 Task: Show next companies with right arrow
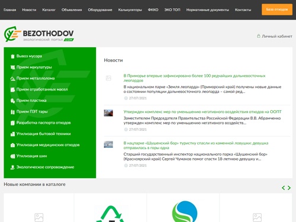point(289,188)
